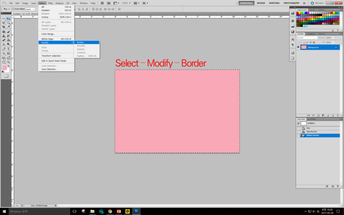Select the Type tool
This screenshot has height=215, width=344.
pos(8,49)
